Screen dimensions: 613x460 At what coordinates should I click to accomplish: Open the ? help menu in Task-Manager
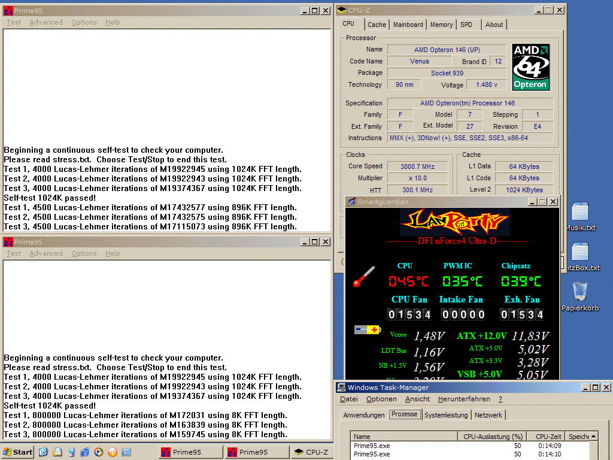[500, 399]
